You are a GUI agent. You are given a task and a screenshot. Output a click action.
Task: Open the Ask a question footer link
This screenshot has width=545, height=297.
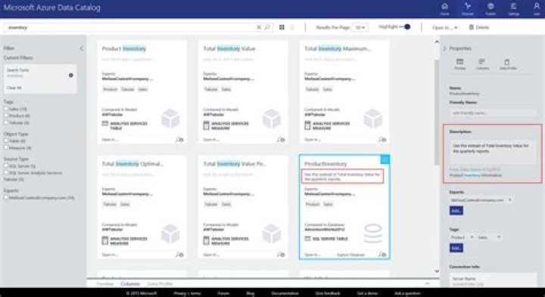[408, 293]
